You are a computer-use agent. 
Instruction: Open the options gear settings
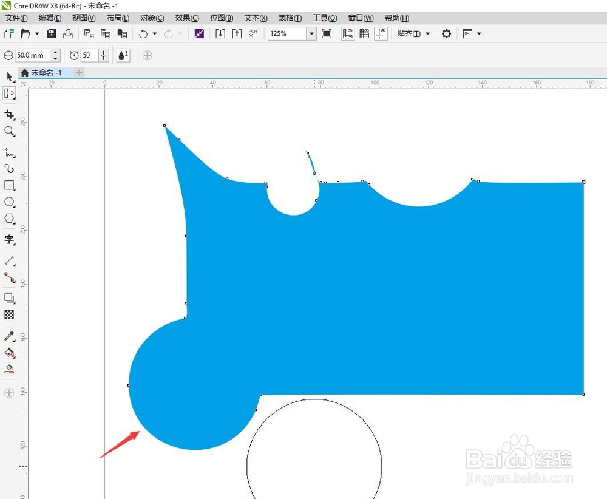coord(446,33)
